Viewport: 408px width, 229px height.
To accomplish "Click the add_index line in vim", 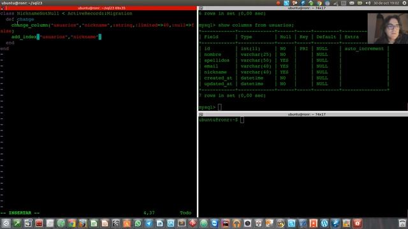I will point(56,37).
